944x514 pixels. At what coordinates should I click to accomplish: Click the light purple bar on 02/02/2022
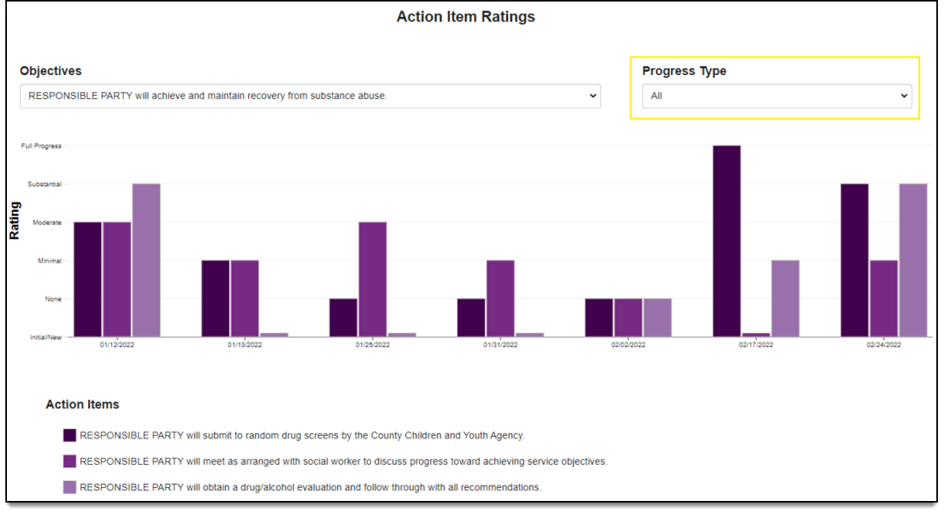tap(657, 317)
